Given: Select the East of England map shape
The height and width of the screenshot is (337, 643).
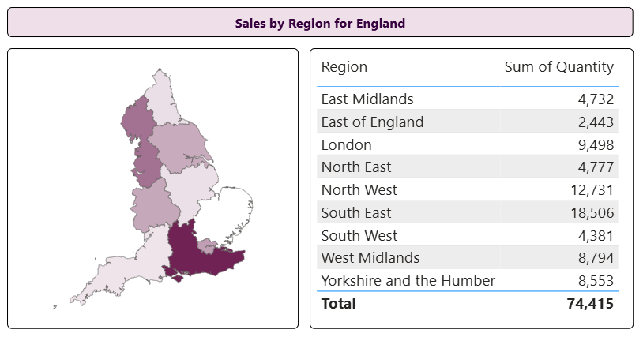Looking at the screenshot, I should point(230,213).
